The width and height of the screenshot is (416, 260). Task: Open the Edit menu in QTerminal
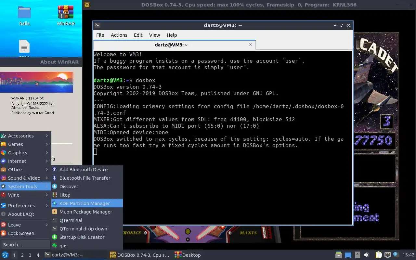[x=138, y=35]
